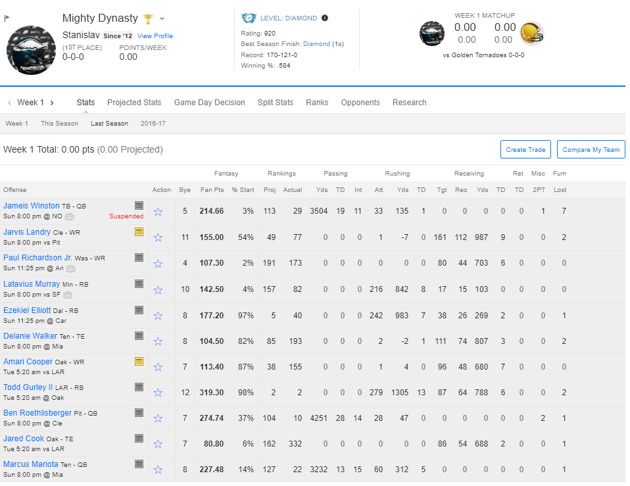Click Latavius Murray's note icon
The image size is (630, 486).
[139, 284]
